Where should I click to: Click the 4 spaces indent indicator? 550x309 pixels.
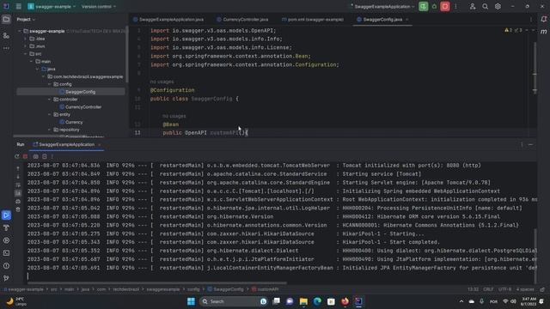pos(525,289)
